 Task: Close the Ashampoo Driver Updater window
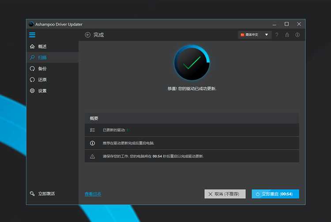coord(299,24)
